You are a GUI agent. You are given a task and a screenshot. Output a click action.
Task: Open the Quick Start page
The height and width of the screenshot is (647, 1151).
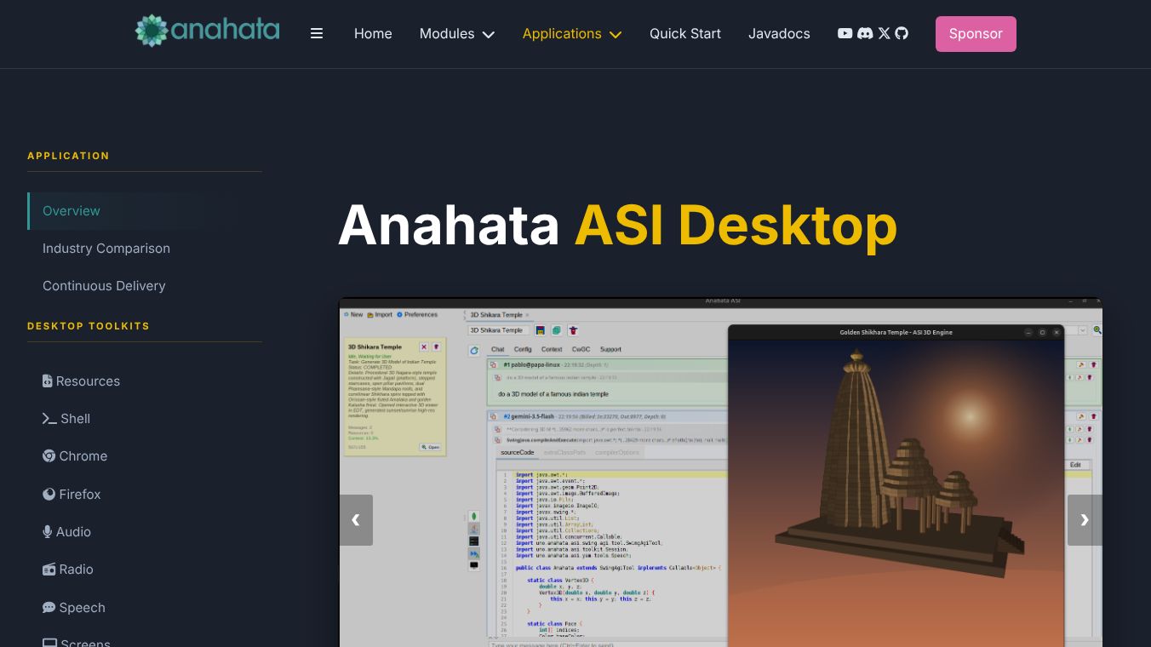click(x=685, y=33)
